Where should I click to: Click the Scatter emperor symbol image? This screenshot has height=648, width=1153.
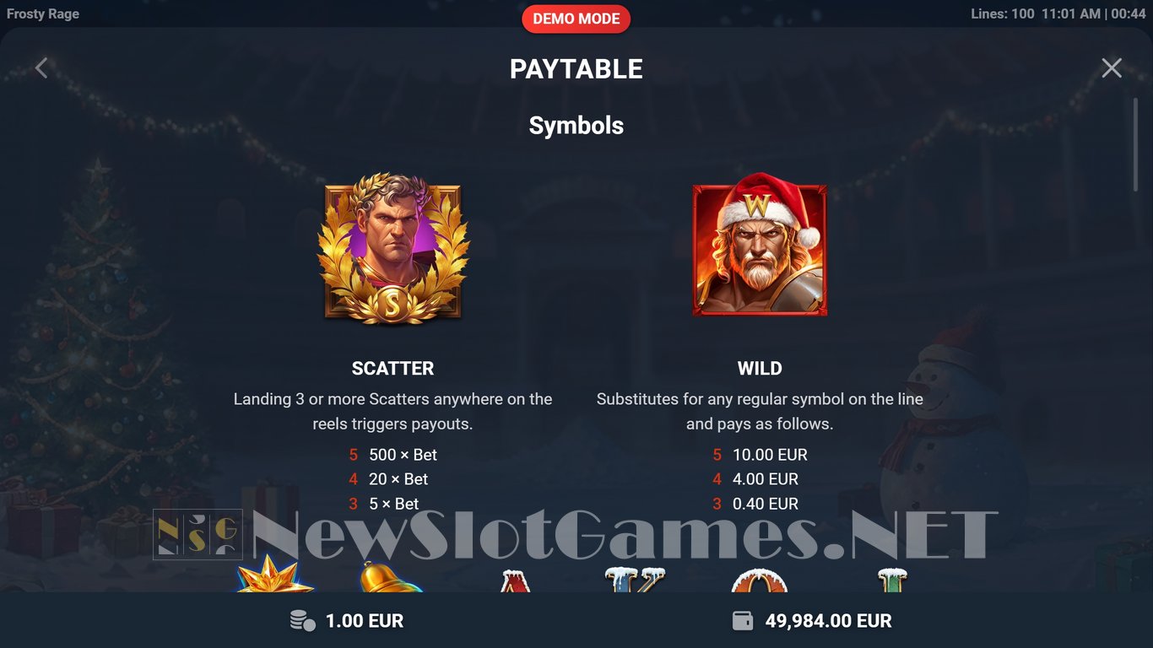tap(393, 248)
